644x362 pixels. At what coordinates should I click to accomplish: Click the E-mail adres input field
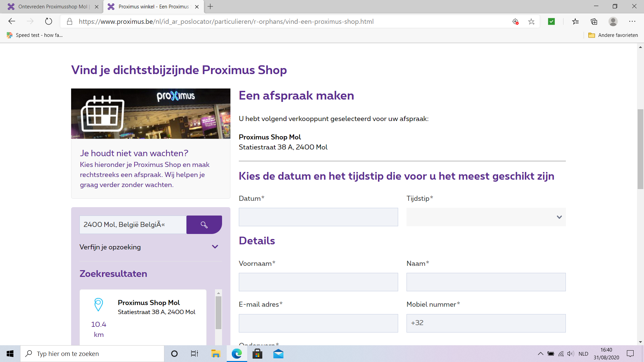pyautogui.click(x=318, y=323)
